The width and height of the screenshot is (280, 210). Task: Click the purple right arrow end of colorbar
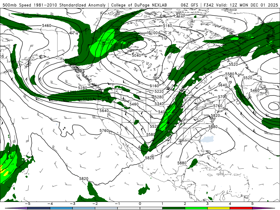click(264, 208)
